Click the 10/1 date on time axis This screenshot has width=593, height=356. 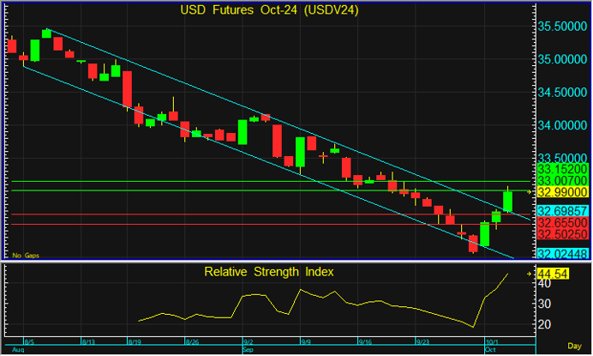(x=493, y=342)
